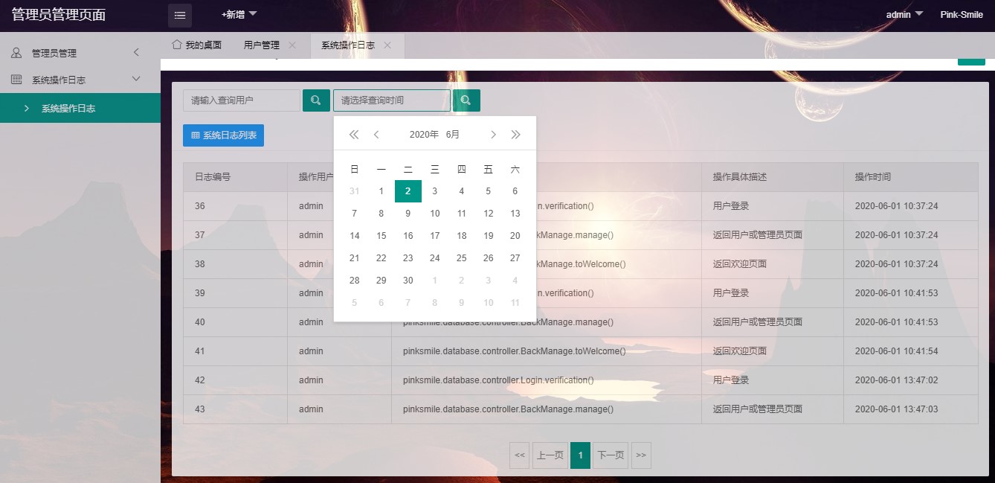Select the highlighted day 2 in the calendar
This screenshot has width=995, height=483.
[x=408, y=191]
